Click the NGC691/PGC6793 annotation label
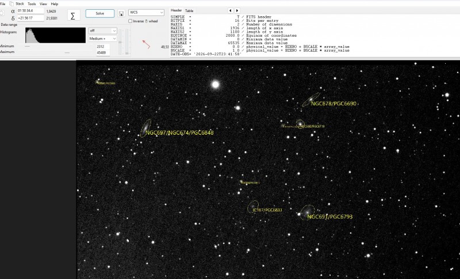The height and width of the screenshot is (279, 460). [329, 217]
